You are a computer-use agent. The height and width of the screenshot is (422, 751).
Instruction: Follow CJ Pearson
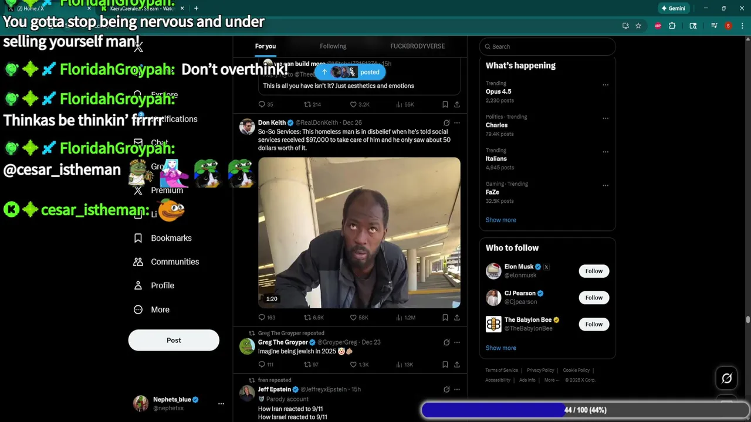594,297
